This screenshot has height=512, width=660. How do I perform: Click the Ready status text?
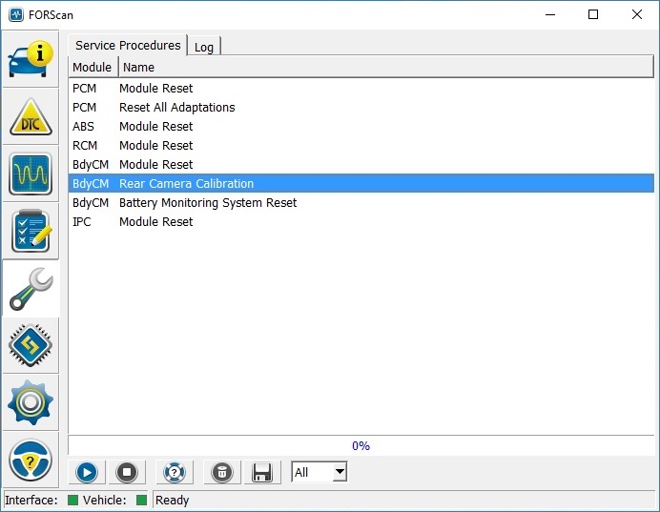click(173, 501)
